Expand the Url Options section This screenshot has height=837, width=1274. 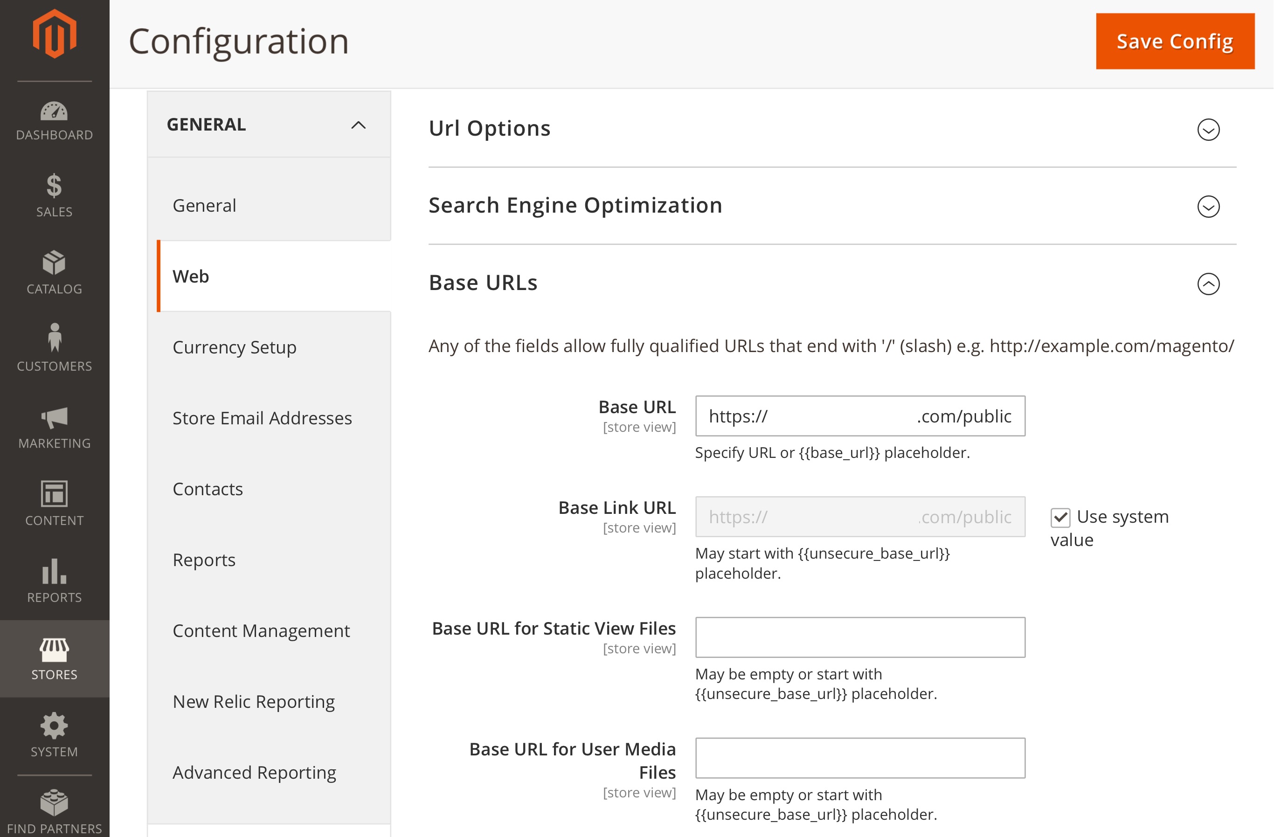click(1208, 130)
